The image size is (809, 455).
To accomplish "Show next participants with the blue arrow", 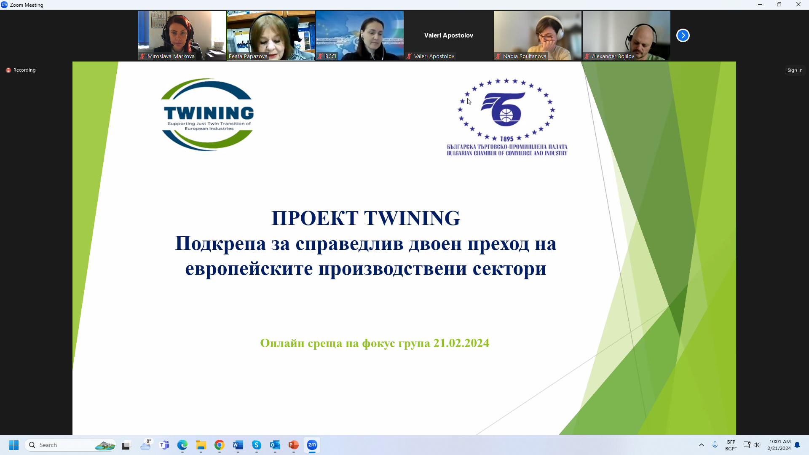I will click(x=683, y=35).
